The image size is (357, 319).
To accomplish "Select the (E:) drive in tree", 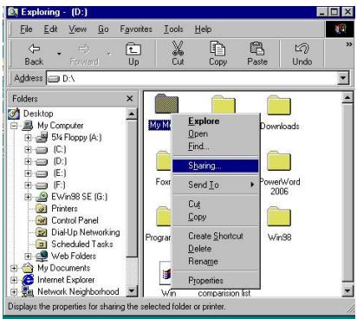I will click(x=60, y=173).
